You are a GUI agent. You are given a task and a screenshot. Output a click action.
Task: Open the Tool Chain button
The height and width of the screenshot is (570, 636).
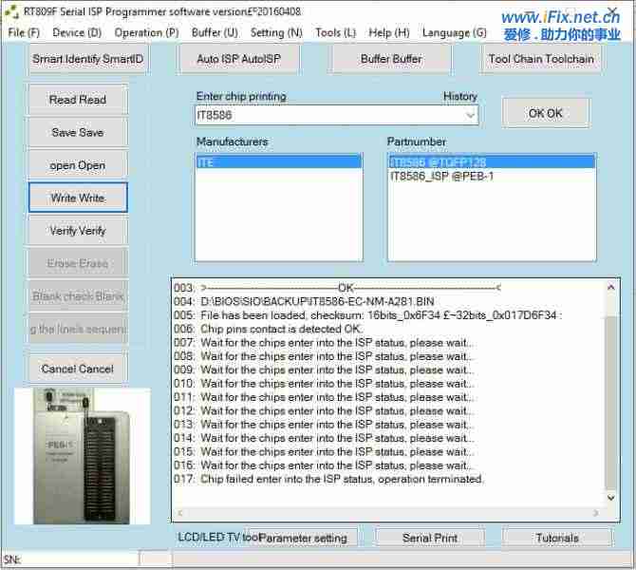pyautogui.click(x=541, y=59)
